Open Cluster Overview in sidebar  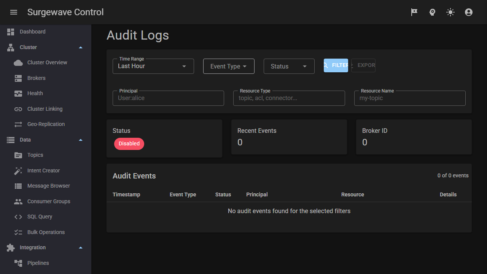[x=46, y=63]
